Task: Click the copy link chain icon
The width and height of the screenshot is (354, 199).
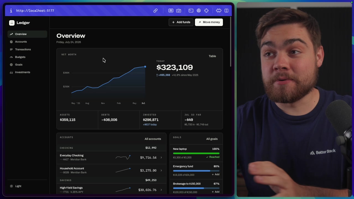Action: (x=155, y=11)
